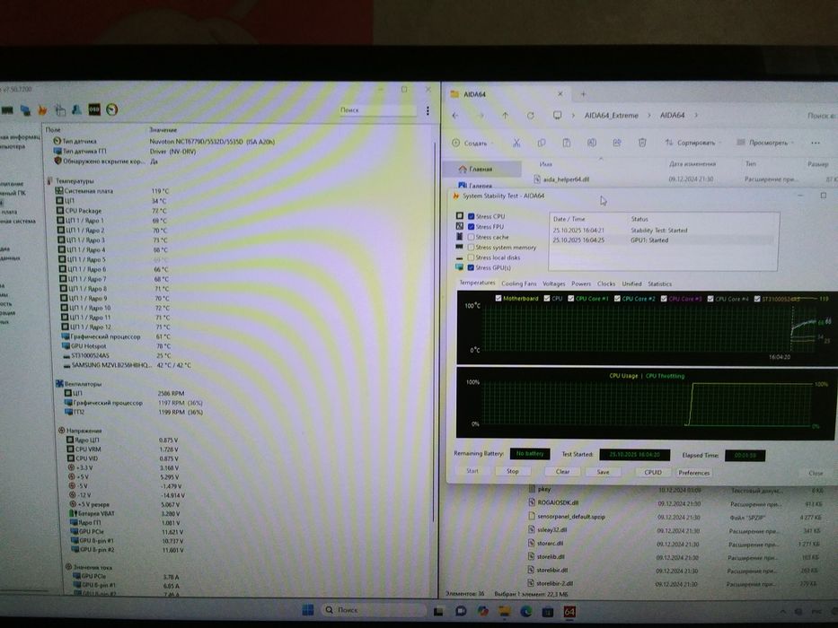Image resolution: width=838 pixels, height=628 pixels.
Task: Uncheck Stress CPU option
Action: [471, 216]
